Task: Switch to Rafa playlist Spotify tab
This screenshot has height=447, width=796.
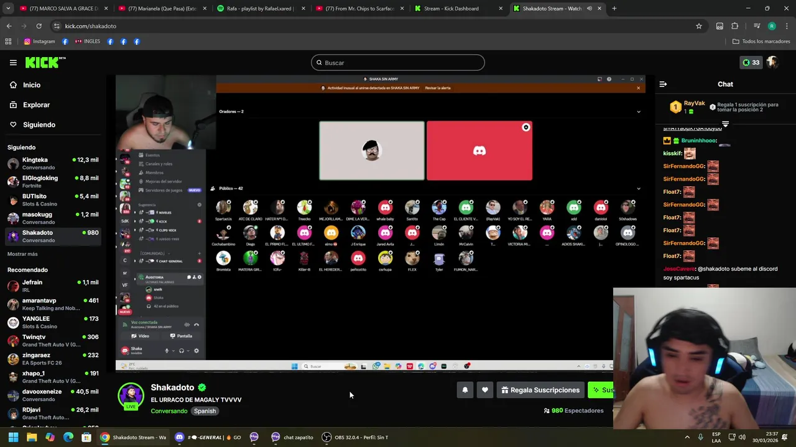Action: point(261,9)
